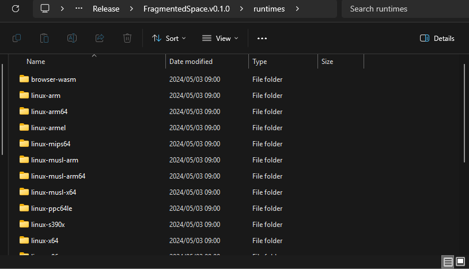
Task: Click the Delete trash icon
Action: coord(127,38)
